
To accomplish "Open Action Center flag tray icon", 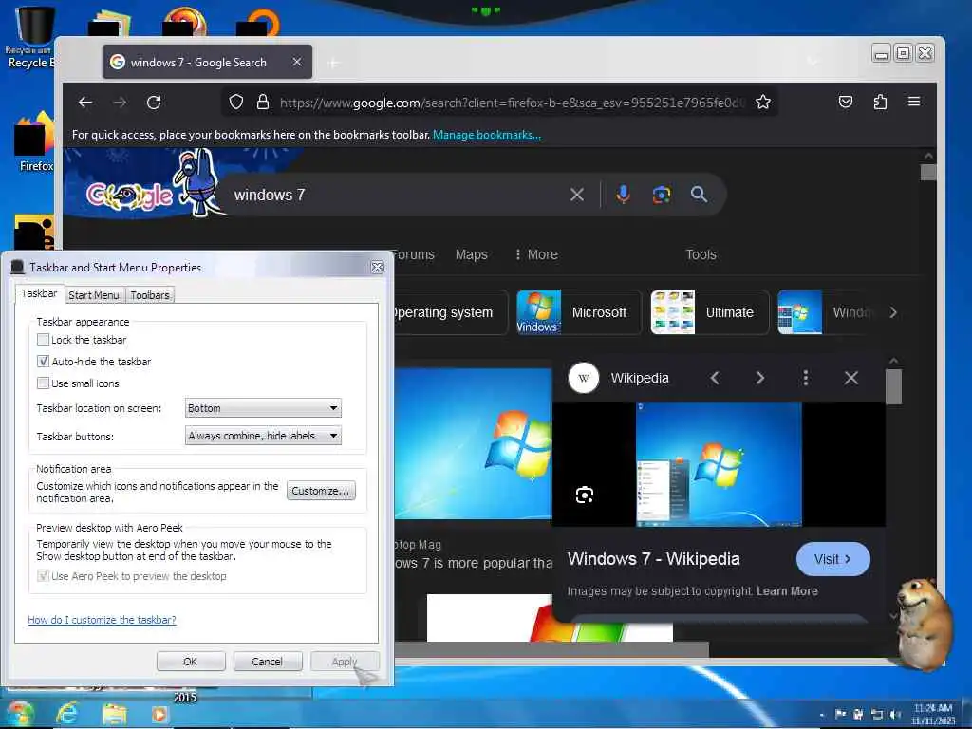I will point(841,714).
